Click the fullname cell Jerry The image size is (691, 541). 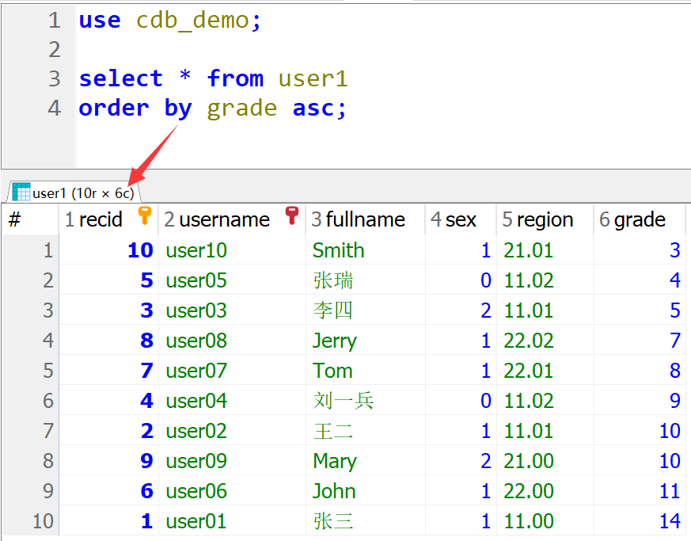334,341
